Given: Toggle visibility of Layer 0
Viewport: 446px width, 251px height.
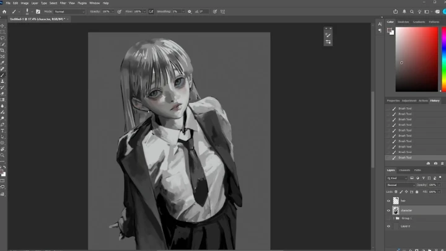Looking at the screenshot, I should point(388,226).
